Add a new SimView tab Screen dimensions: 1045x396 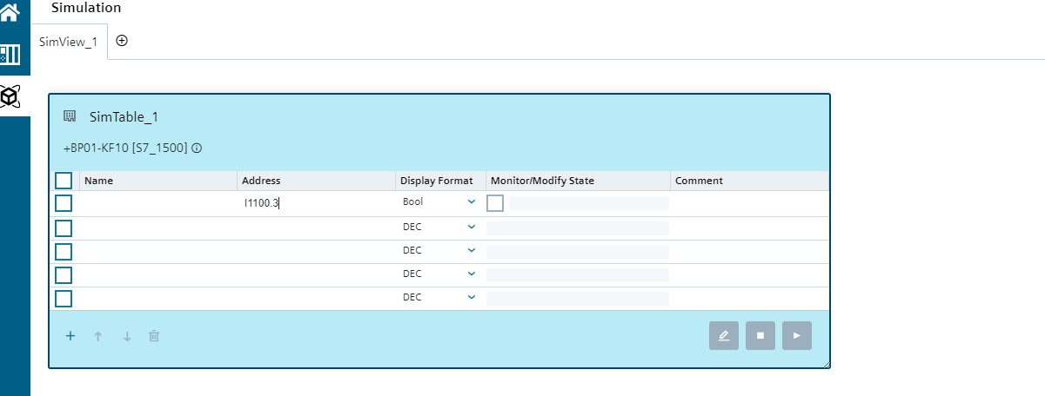[122, 41]
